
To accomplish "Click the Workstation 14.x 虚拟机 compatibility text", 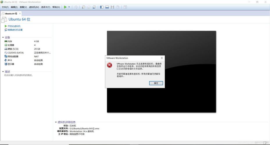I will 82,131.
